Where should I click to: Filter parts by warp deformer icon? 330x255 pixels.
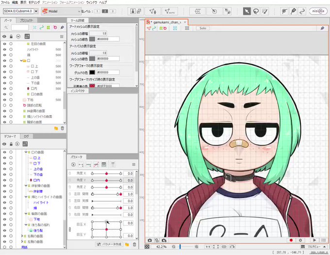coord(49,27)
